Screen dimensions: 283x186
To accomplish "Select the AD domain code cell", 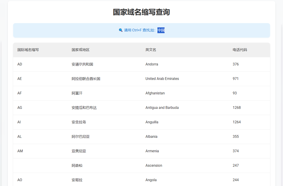I will (x=20, y=64).
